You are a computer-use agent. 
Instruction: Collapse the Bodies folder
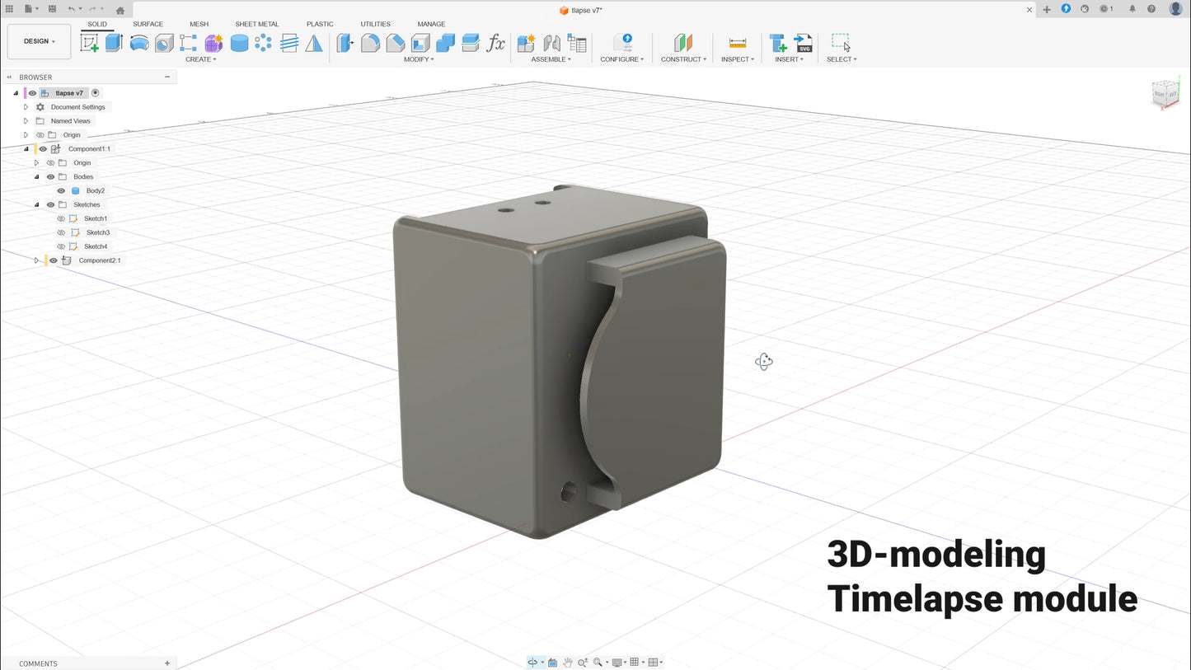[x=36, y=176]
